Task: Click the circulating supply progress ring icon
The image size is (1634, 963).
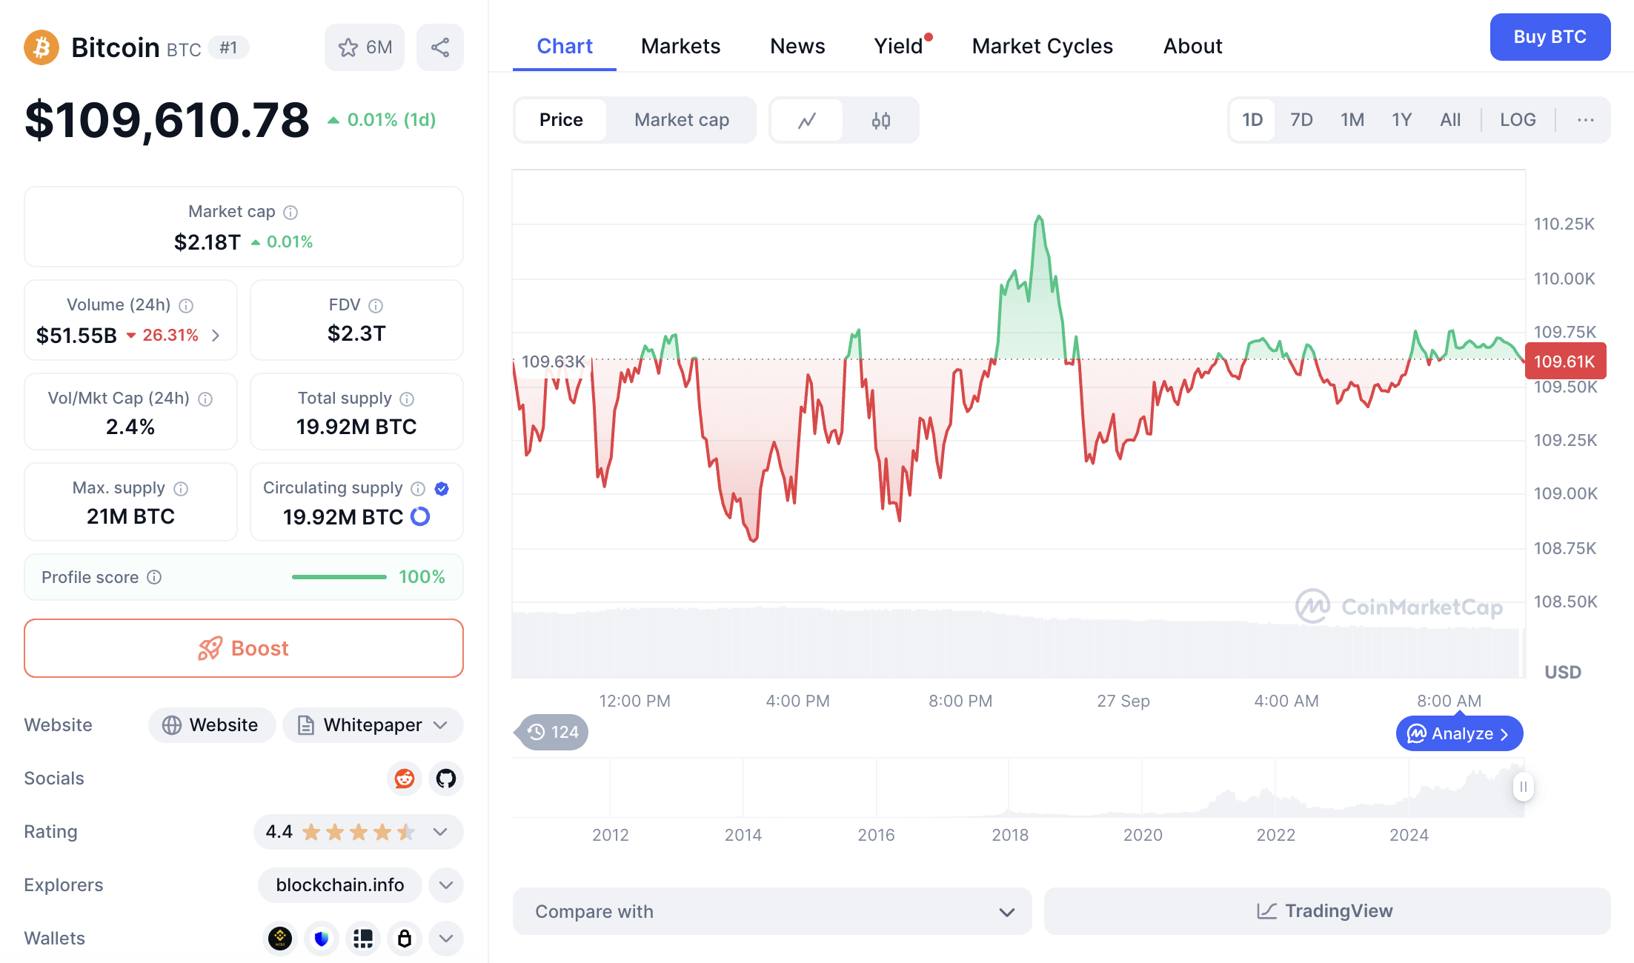Action: (x=420, y=516)
